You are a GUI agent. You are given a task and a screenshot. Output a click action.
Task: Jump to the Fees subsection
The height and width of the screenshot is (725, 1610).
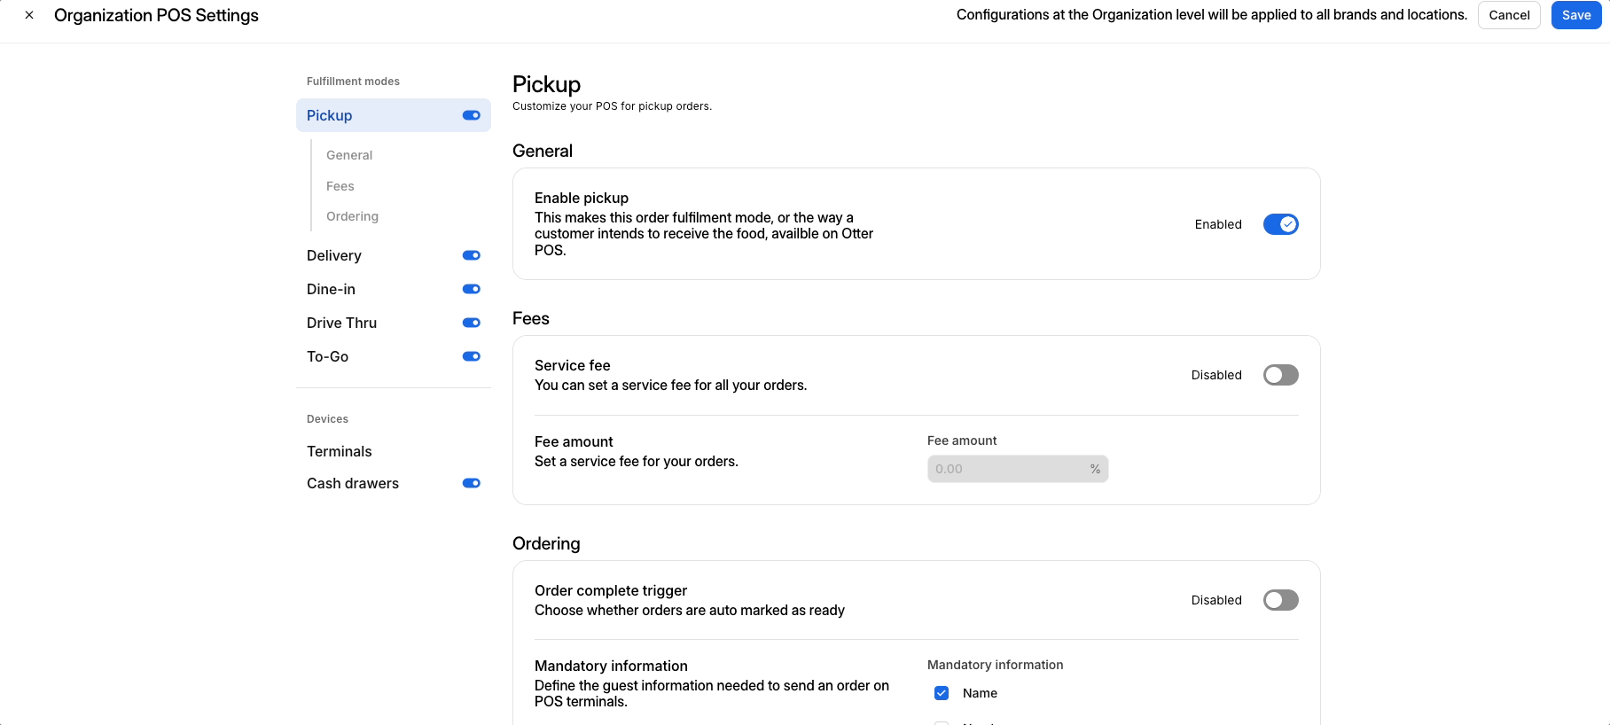340,186
